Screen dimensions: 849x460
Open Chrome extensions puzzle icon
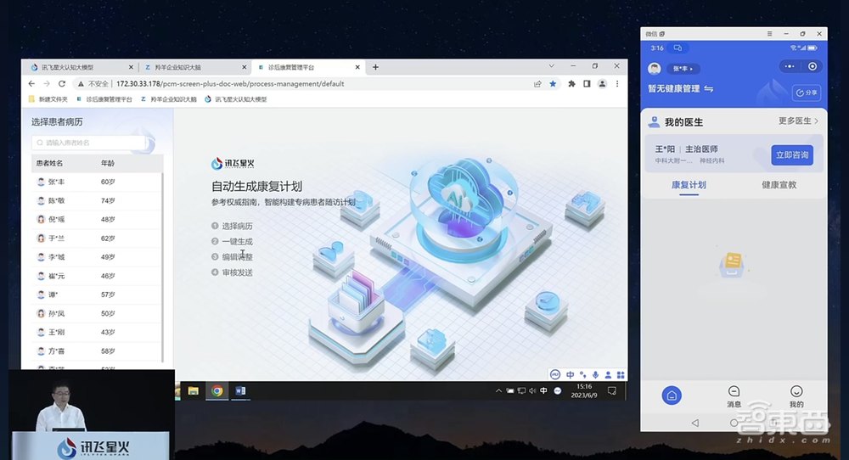tap(571, 84)
